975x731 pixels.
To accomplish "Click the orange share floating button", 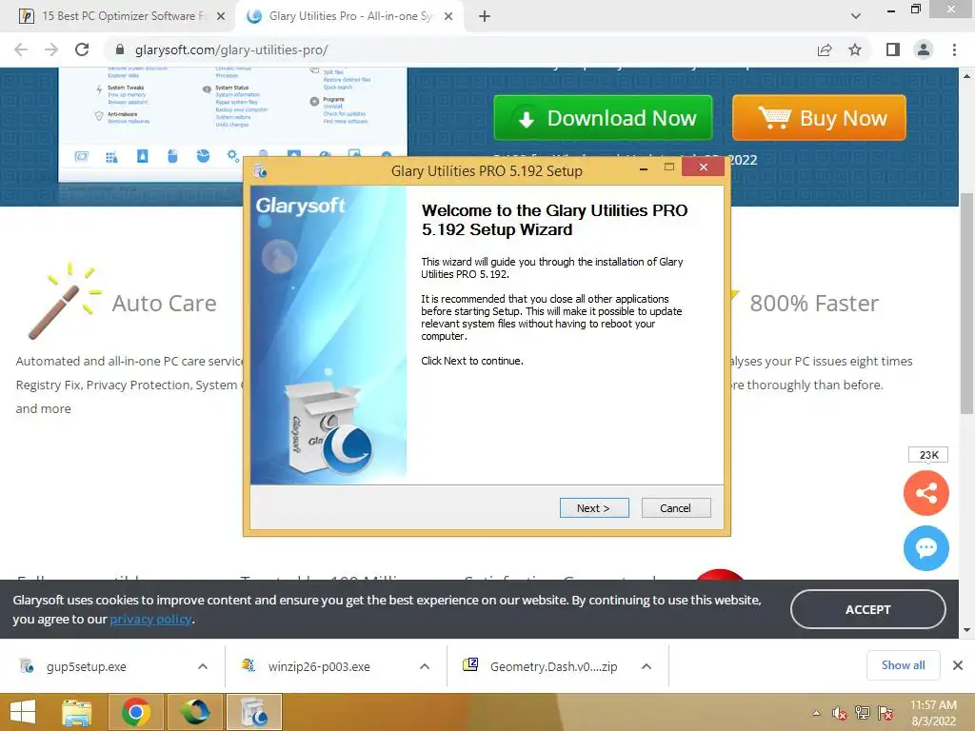I will pos(925,494).
